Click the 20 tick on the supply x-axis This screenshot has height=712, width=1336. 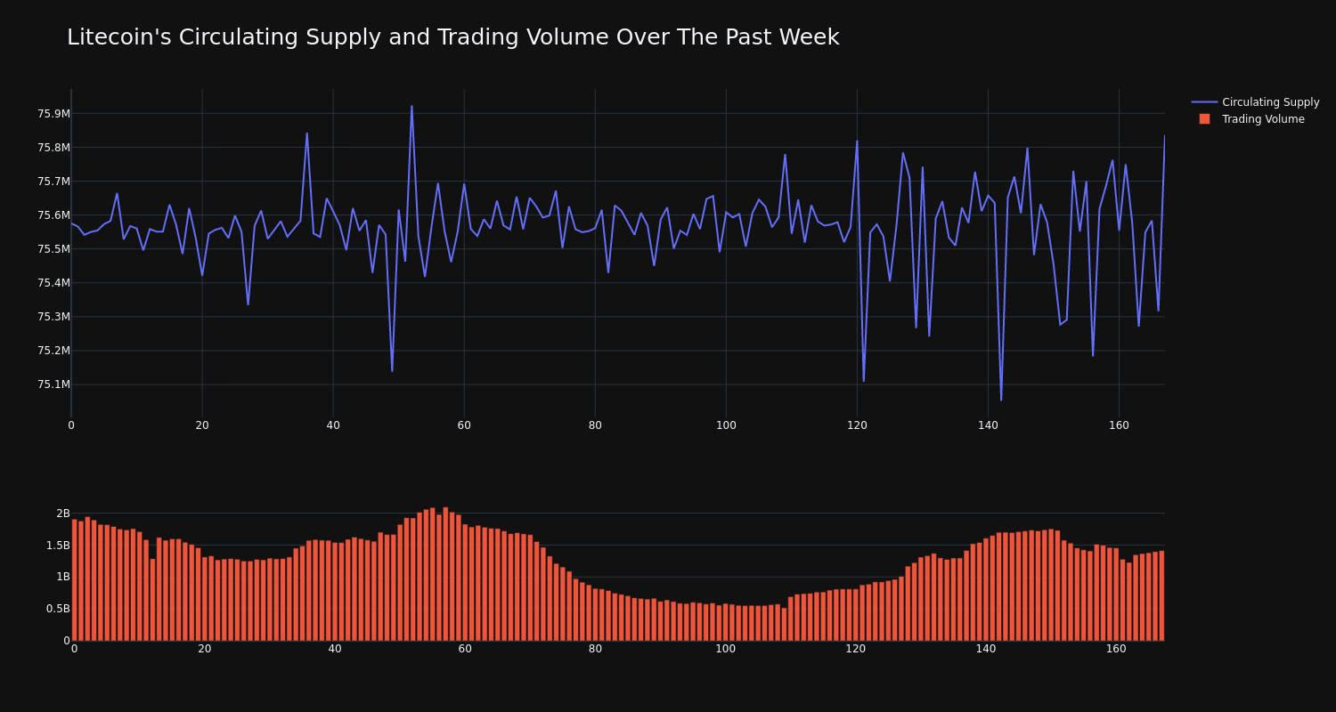[202, 425]
